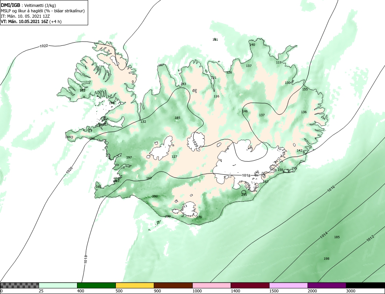Click the value 107 on the north coast
Screen dimensions: 385x294
pos(161,65)
